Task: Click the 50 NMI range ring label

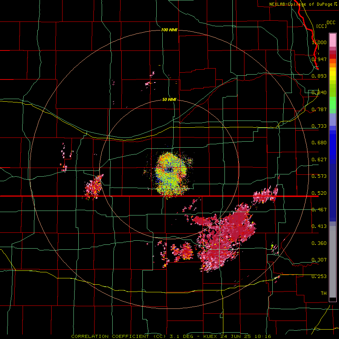Action: [169, 100]
